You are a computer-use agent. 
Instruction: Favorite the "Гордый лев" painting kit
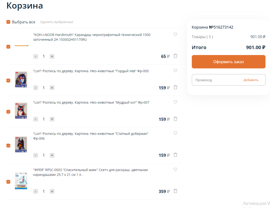click(175, 71)
